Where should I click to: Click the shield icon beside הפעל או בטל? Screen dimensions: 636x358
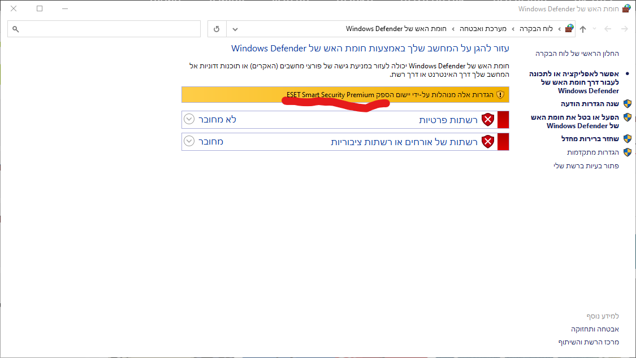628,117
